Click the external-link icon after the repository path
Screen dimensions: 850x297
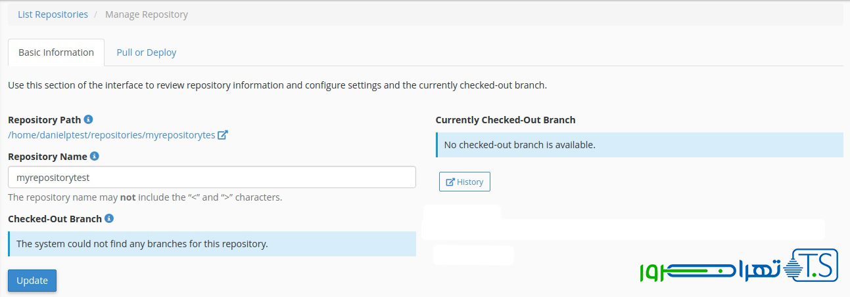[x=223, y=135]
